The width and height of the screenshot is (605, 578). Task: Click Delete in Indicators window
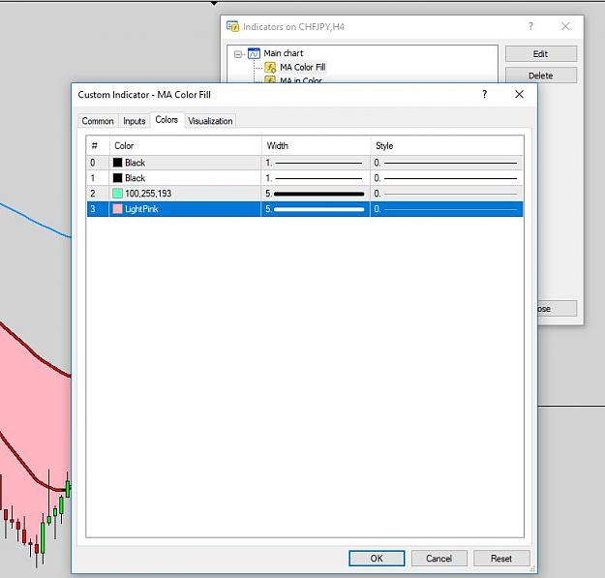click(541, 76)
